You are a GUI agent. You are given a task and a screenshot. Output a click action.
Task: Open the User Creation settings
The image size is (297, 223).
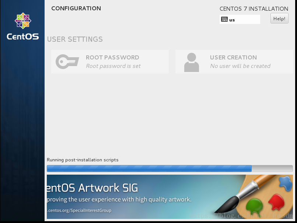pyautogui.click(x=234, y=62)
